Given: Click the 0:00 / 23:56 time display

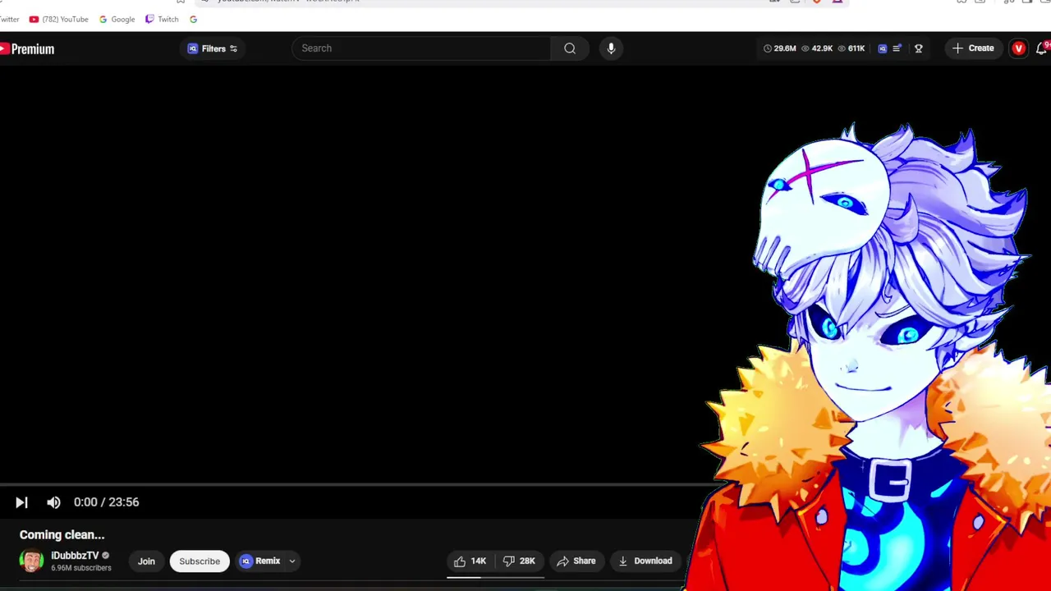Looking at the screenshot, I should [x=107, y=502].
